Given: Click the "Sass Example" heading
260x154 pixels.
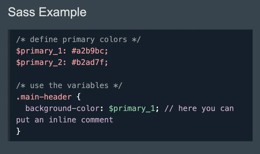Looking at the screenshot, I should click(47, 12).
